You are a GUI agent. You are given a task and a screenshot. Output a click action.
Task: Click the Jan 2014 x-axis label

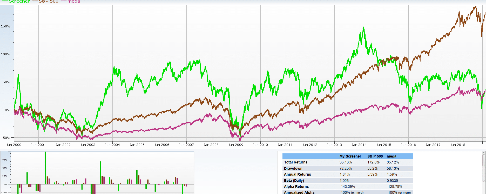point(359,145)
